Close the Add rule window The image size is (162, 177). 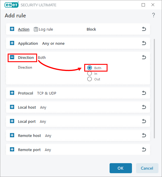(153, 5)
